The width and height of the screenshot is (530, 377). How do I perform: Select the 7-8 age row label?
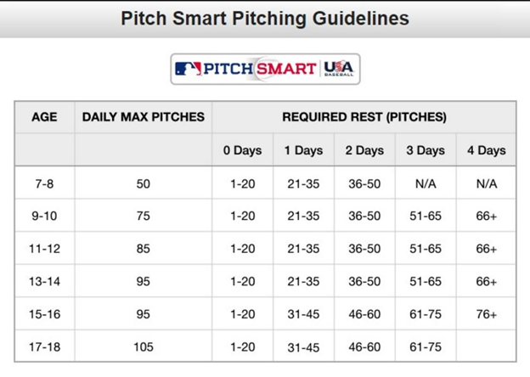44,183
